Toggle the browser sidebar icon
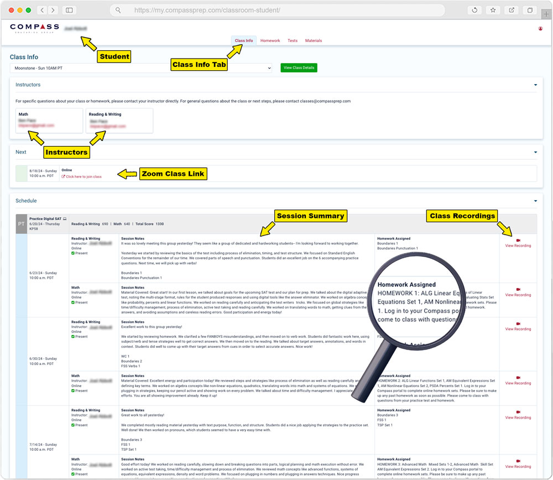The height and width of the screenshot is (480, 553). pyautogui.click(x=70, y=10)
